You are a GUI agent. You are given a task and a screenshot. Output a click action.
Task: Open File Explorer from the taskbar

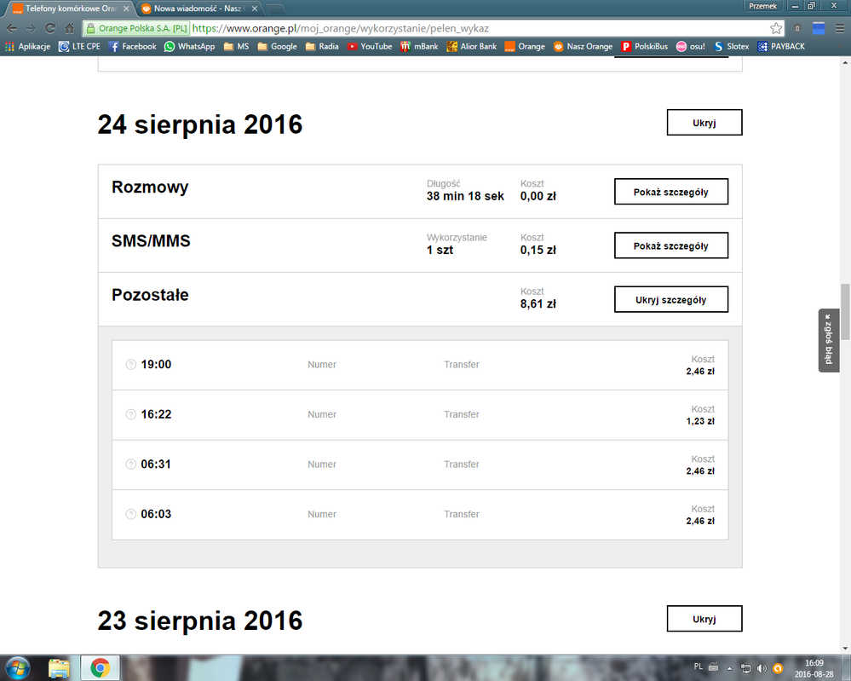tap(59, 668)
